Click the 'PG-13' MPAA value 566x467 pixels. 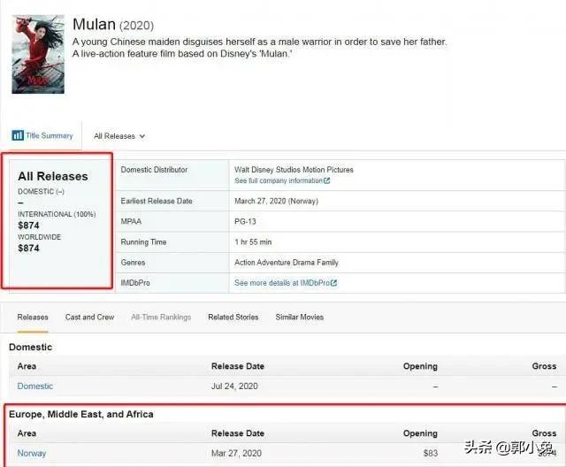click(x=245, y=222)
